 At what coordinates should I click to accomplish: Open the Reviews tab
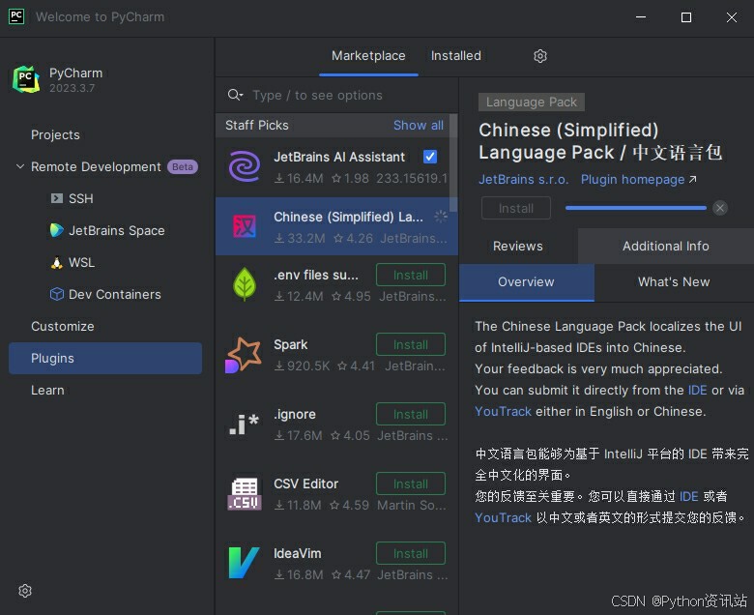click(x=518, y=246)
